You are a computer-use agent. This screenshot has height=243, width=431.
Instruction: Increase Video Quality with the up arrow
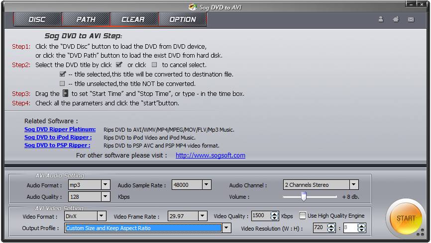coord(274,214)
